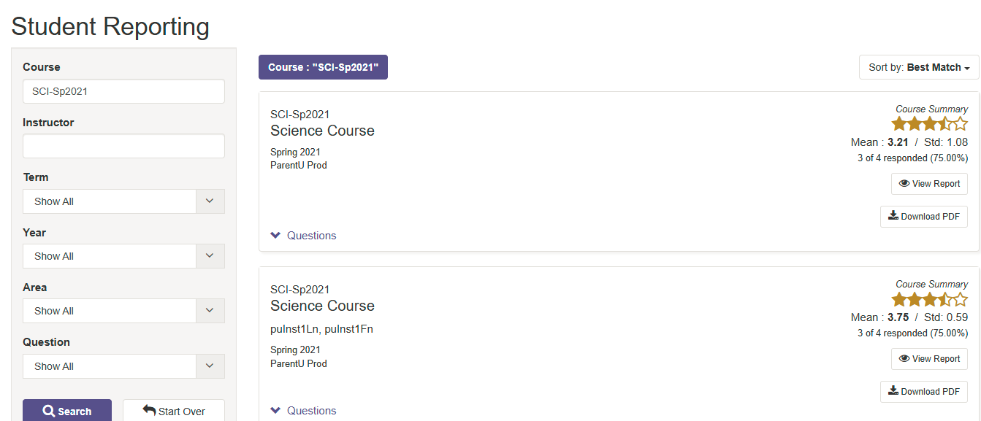Open the Term dropdown

pos(123,201)
